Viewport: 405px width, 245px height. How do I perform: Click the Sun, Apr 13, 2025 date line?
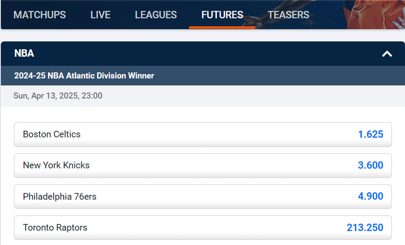pyautogui.click(x=58, y=96)
